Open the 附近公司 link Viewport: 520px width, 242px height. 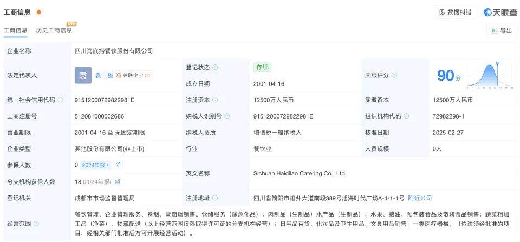419,198
